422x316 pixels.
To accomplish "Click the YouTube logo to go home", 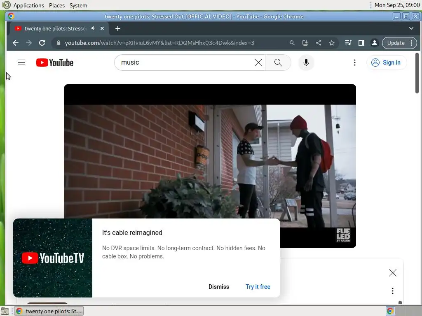I will pos(55,63).
